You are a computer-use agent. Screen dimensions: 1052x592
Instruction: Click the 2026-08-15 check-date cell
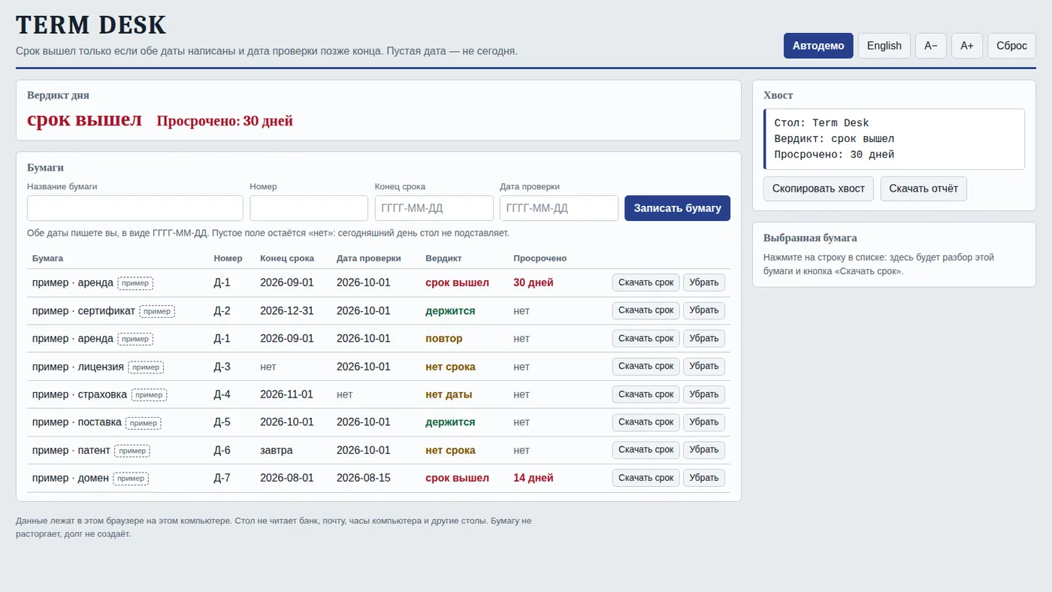pyautogui.click(x=364, y=478)
